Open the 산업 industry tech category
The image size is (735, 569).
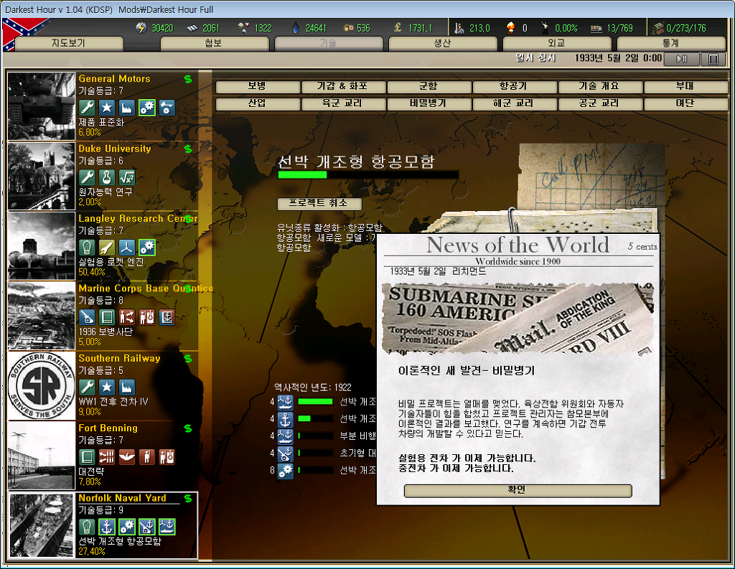pyautogui.click(x=258, y=103)
